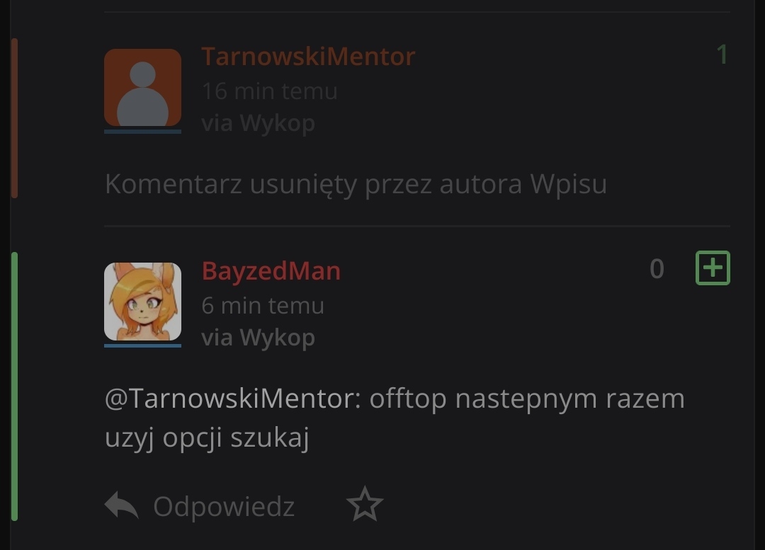Click 'via Wykop' under TarnowskiMentor
Image resolution: width=765 pixels, height=550 pixels.
(258, 123)
